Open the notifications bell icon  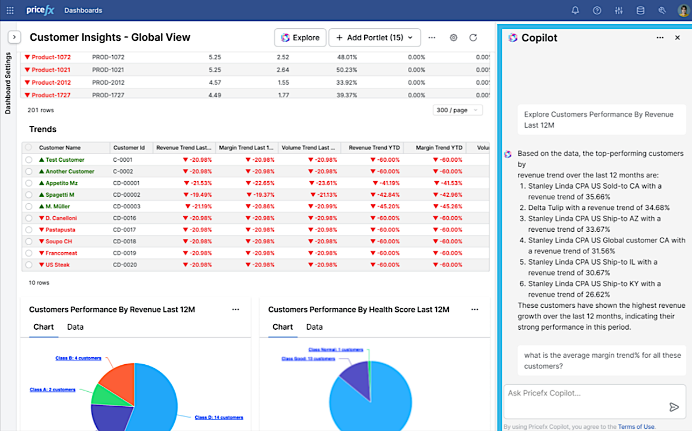point(575,10)
